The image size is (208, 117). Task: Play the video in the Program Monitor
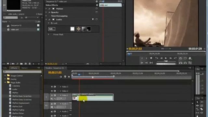[166, 58]
